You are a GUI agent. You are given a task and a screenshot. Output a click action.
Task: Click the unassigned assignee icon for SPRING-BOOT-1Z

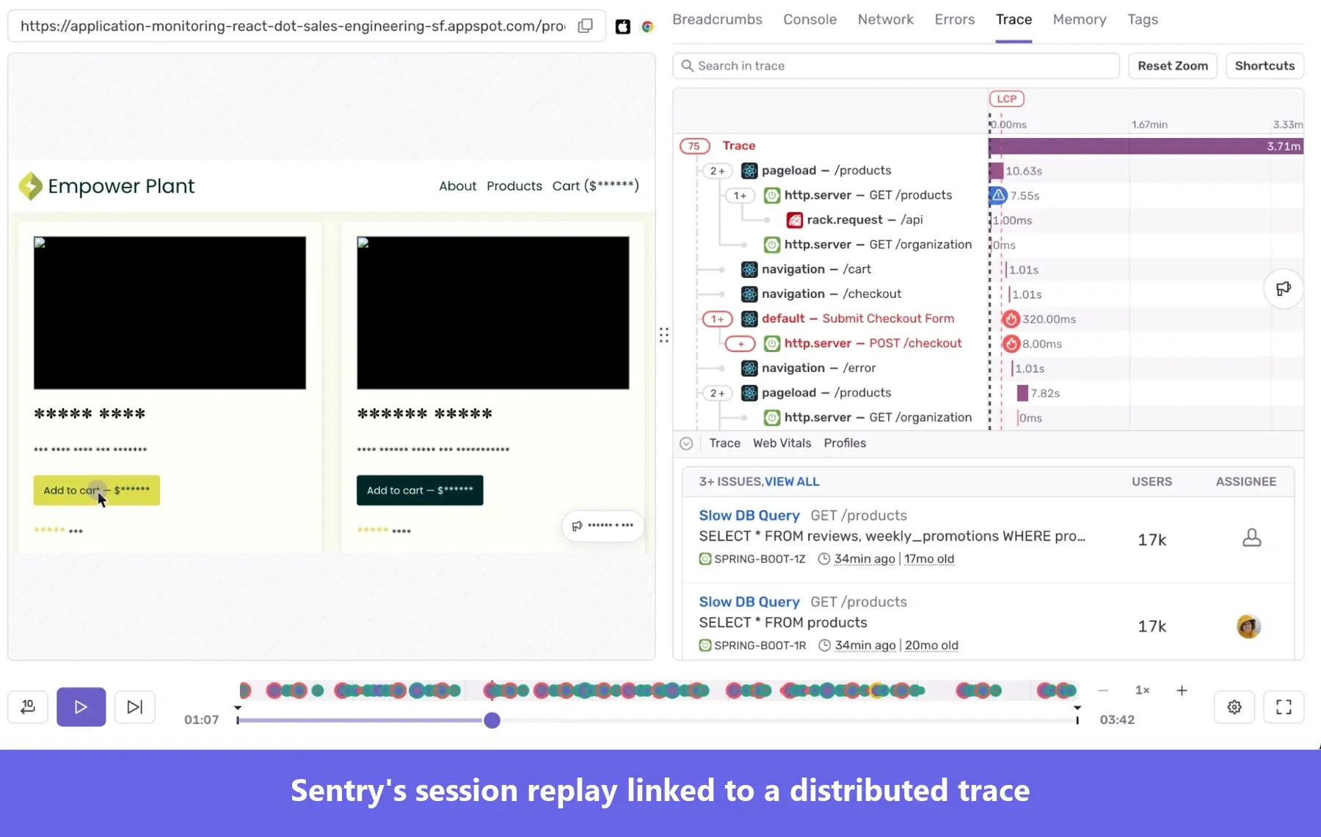[x=1251, y=538]
